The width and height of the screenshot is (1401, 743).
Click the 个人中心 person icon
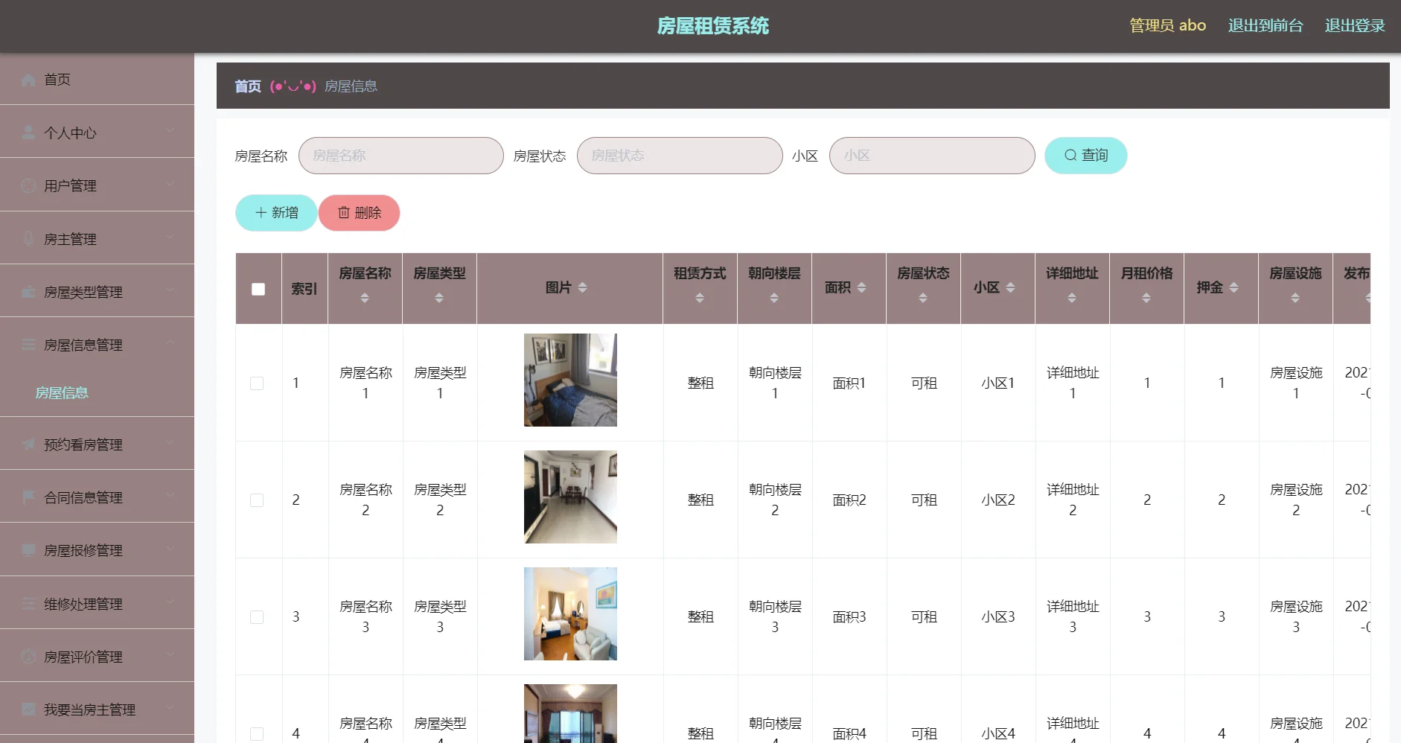(28, 133)
